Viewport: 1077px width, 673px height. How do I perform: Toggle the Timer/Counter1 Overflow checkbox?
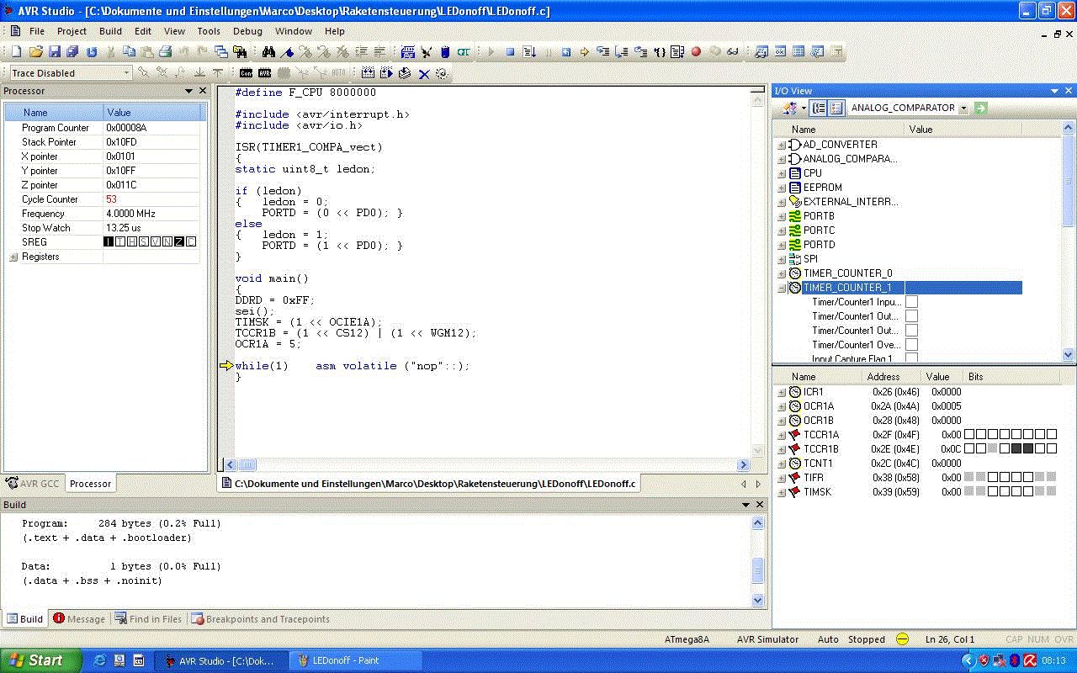pos(911,345)
